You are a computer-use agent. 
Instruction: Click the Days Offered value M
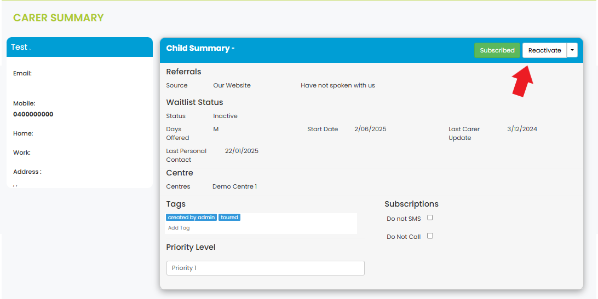point(216,129)
